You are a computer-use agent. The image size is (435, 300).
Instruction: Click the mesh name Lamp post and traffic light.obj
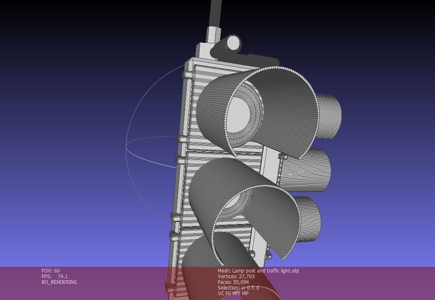click(258, 270)
